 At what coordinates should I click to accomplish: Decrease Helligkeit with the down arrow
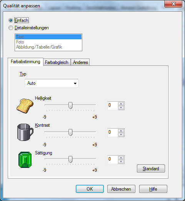[121, 108]
